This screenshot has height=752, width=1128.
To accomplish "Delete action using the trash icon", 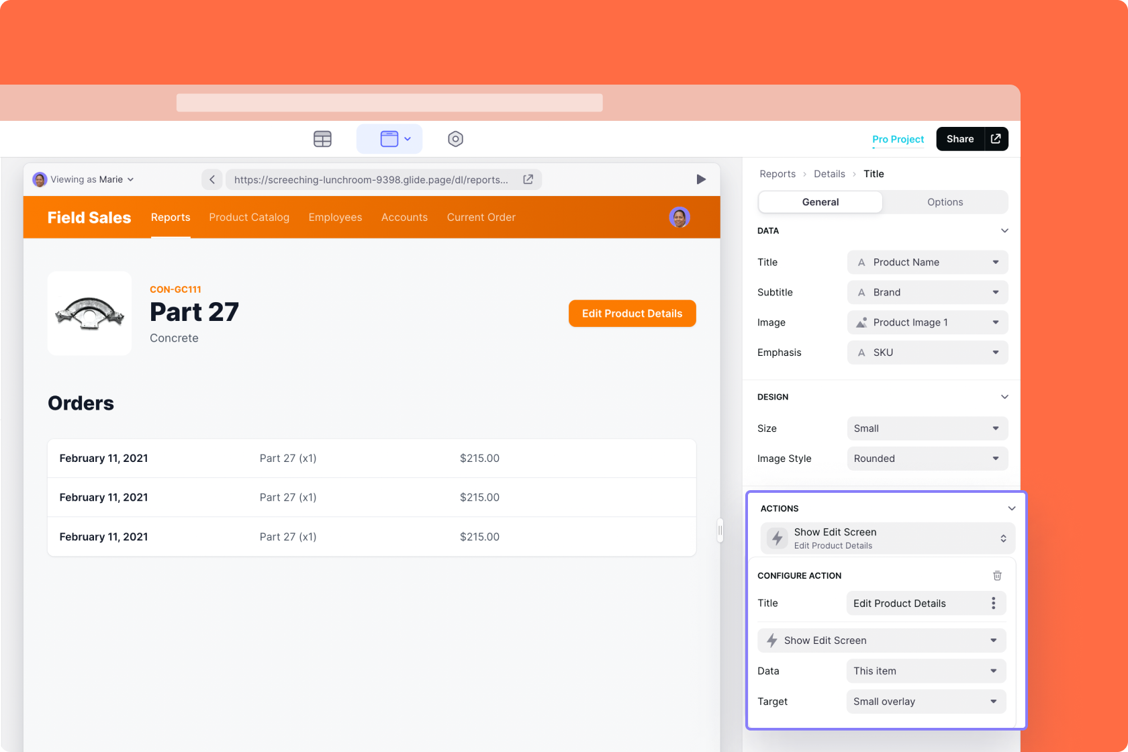I will coord(997,575).
